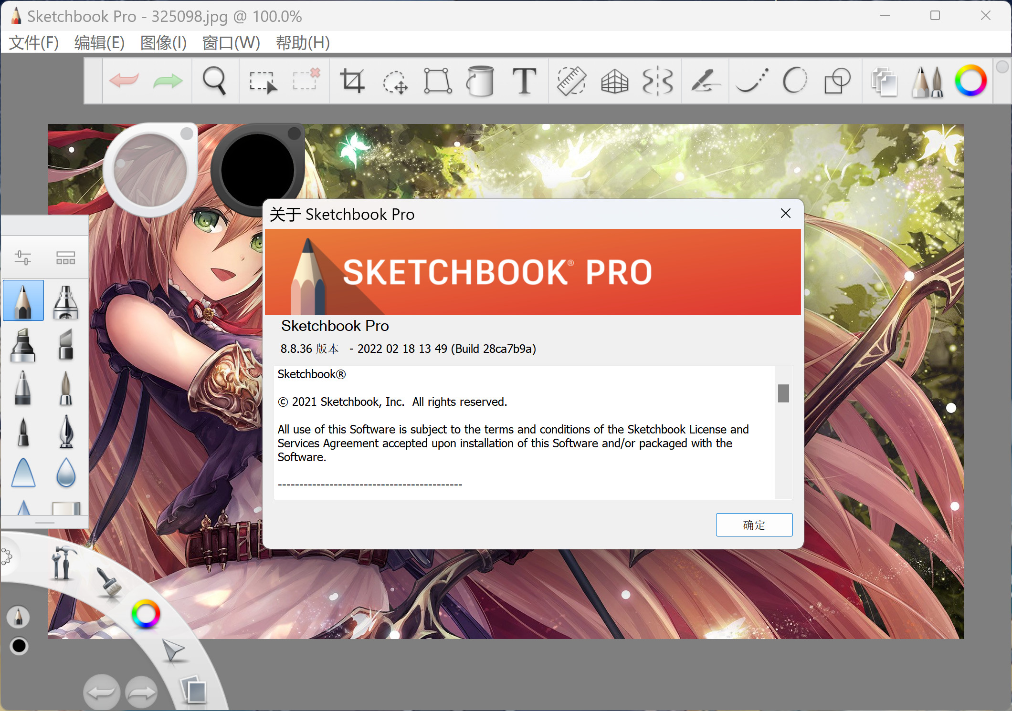Click the build text 'Build 28ca7b9a'
Image resolution: width=1012 pixels, height=711 pixels.
coord(493,349)
